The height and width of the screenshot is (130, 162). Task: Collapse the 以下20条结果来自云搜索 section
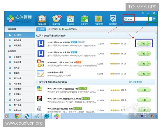tap(37, 82)
